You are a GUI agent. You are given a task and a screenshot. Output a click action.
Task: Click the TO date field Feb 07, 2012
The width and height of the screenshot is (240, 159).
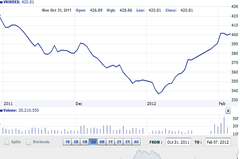click(x=218, y=142)
